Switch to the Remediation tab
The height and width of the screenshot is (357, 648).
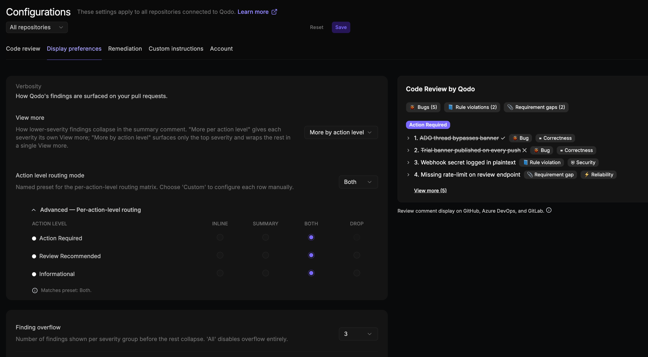(125, 49)
